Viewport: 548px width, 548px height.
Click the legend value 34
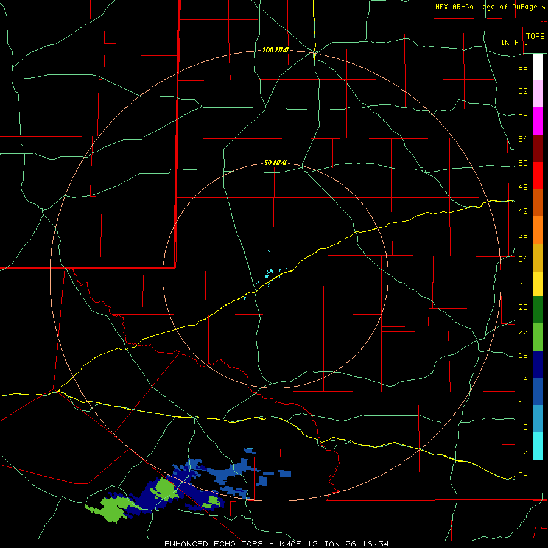point(523,259)
